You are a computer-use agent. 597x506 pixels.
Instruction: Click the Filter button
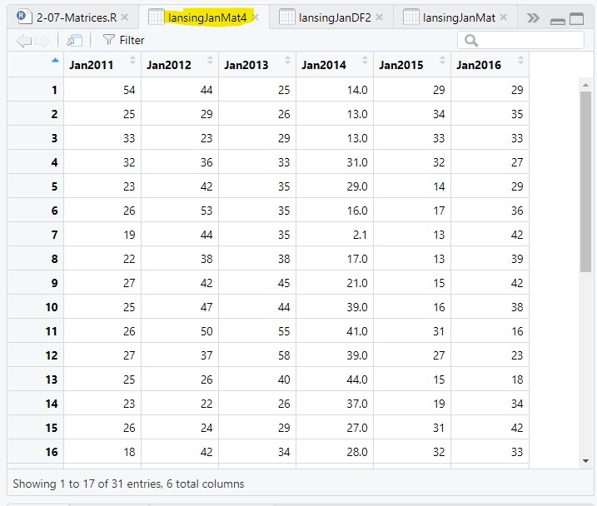[124, 40]
